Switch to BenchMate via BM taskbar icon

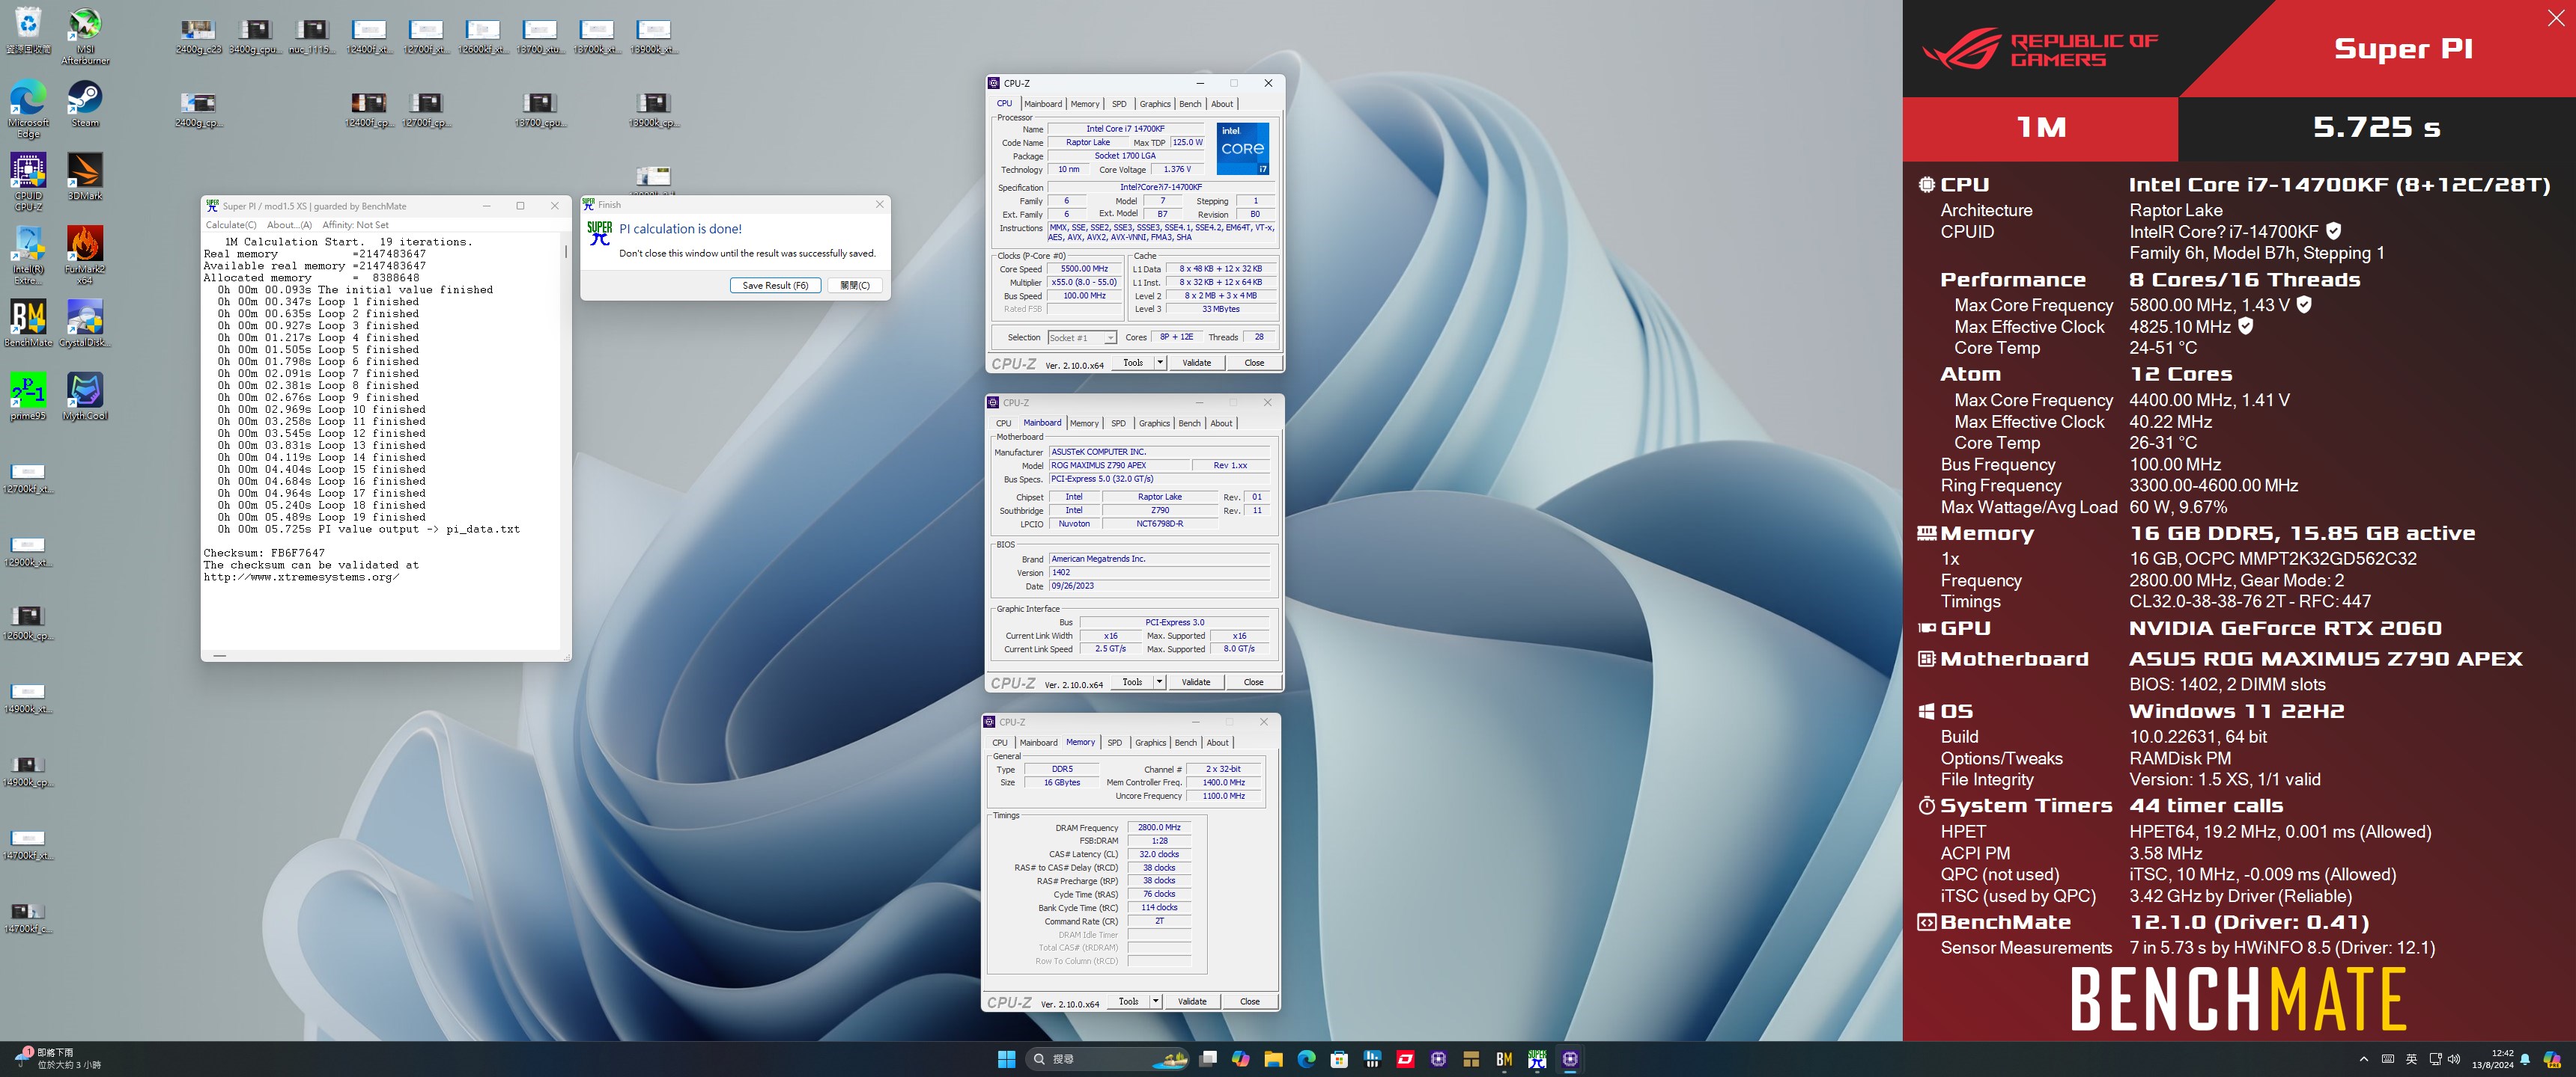coord(1504,1059)
